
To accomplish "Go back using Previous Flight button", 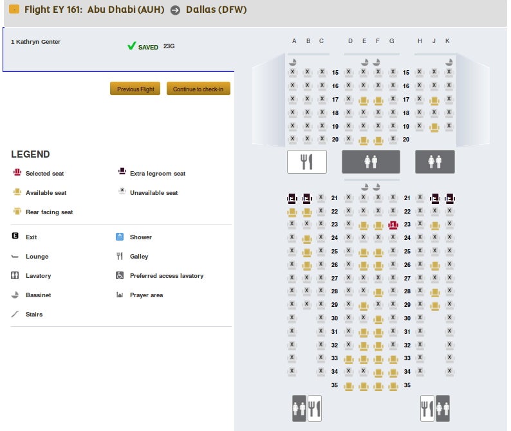I will click(x=135, y=89).
